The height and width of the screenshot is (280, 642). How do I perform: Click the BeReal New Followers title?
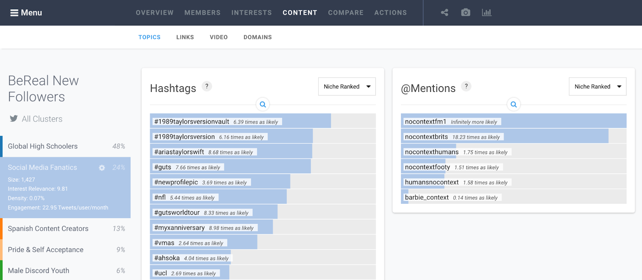coord(43,89)
